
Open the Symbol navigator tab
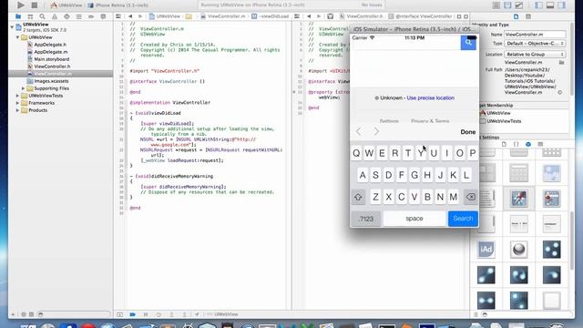[30, 16]
